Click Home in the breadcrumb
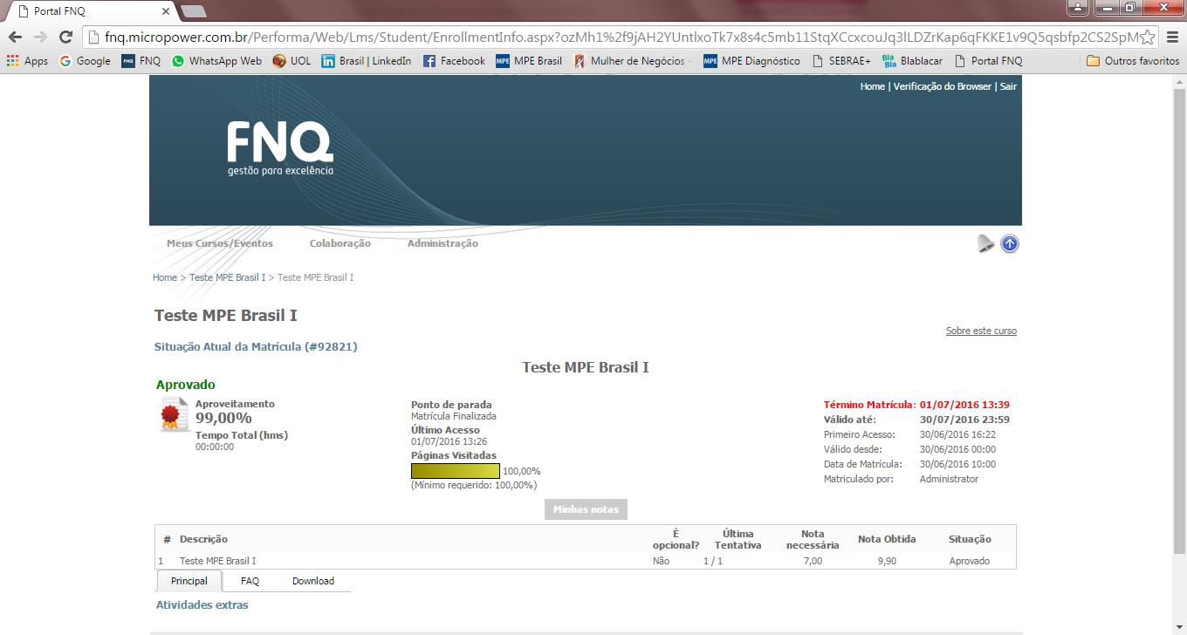Screen dimensions: 1187x635 (165, 277)
